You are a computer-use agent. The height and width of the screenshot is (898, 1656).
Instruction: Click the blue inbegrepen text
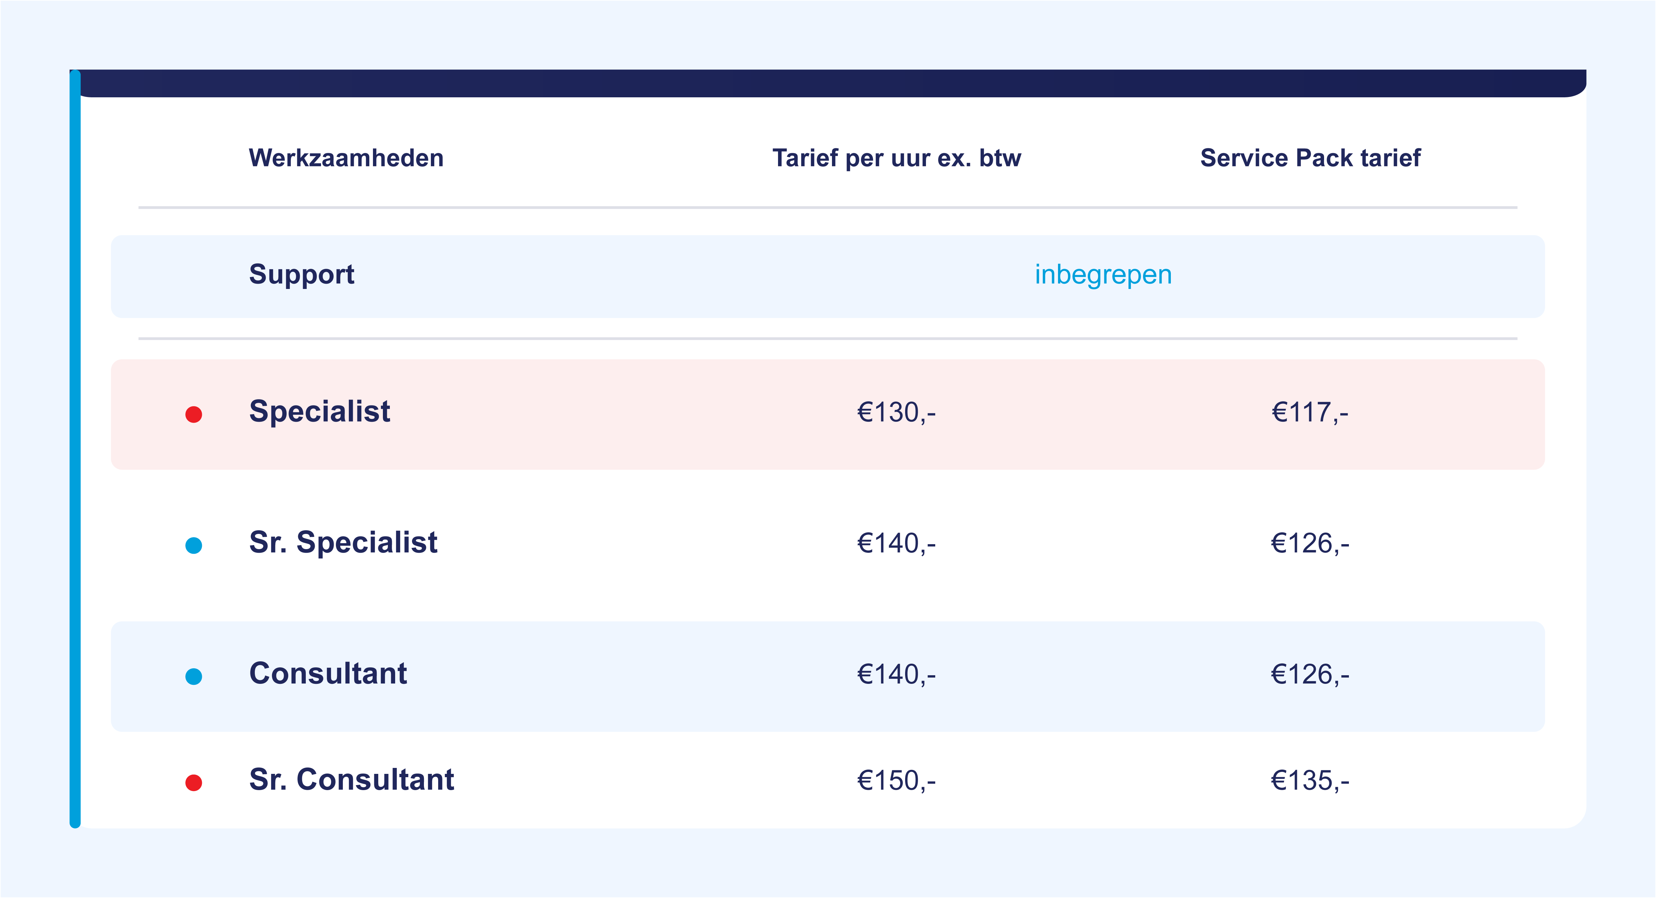[x=1103, y=275]
